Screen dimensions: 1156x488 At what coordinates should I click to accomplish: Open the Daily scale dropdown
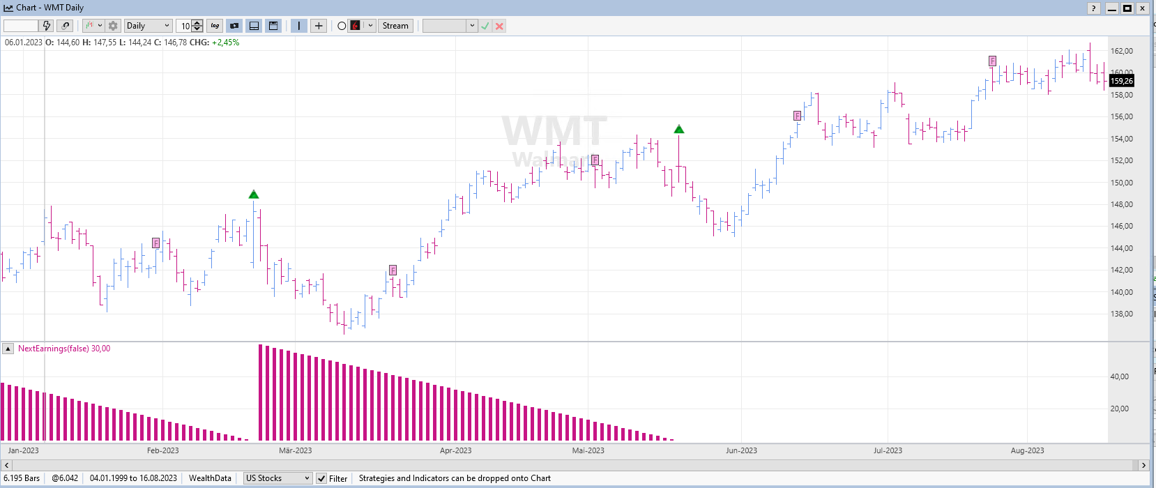(x=148, y=26)
